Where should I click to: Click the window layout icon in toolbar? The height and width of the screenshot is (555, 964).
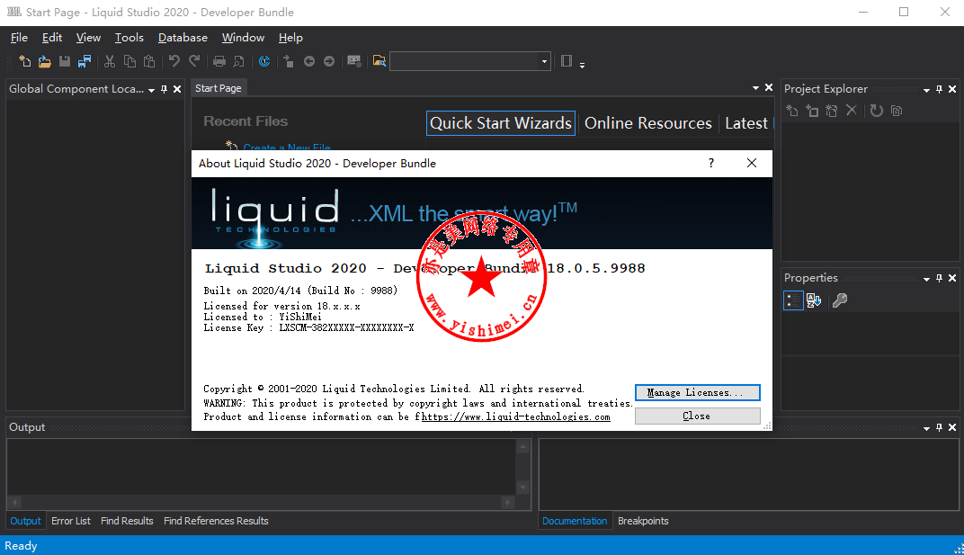567,61
